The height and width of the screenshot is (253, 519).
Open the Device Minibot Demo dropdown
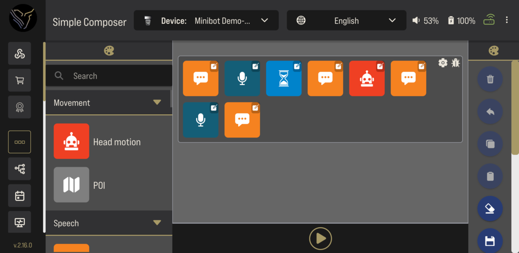pos(206,20)
